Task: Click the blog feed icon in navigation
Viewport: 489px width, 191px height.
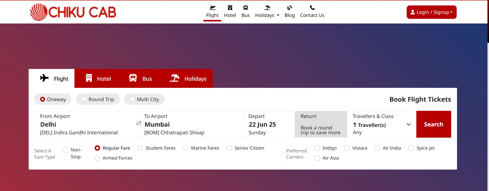Action: pos(289,8)
